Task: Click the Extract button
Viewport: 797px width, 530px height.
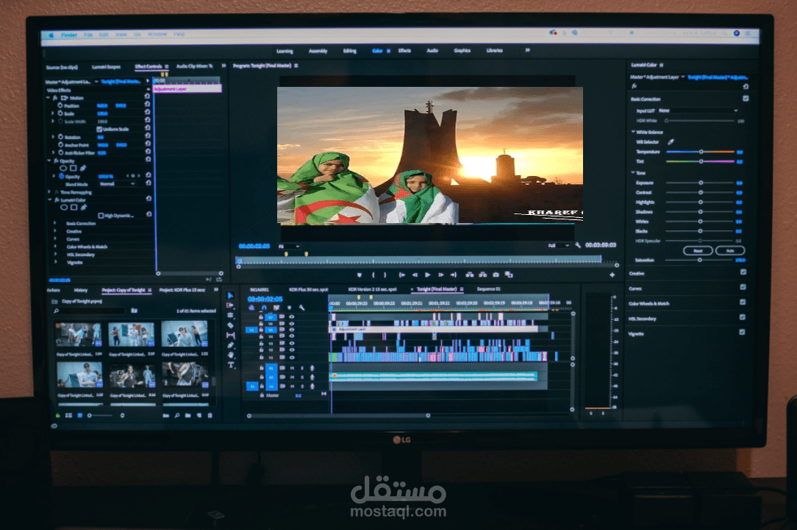Action: (x=483, y=275)
